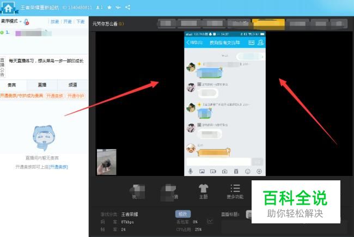This screenshot has width=354, height=237.
Task: Click the 丢包率 0% value
Action: [196, 222]
